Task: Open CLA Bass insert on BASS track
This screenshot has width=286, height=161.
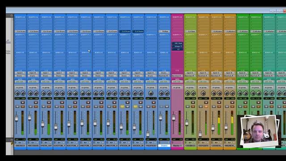Action: 190,31
